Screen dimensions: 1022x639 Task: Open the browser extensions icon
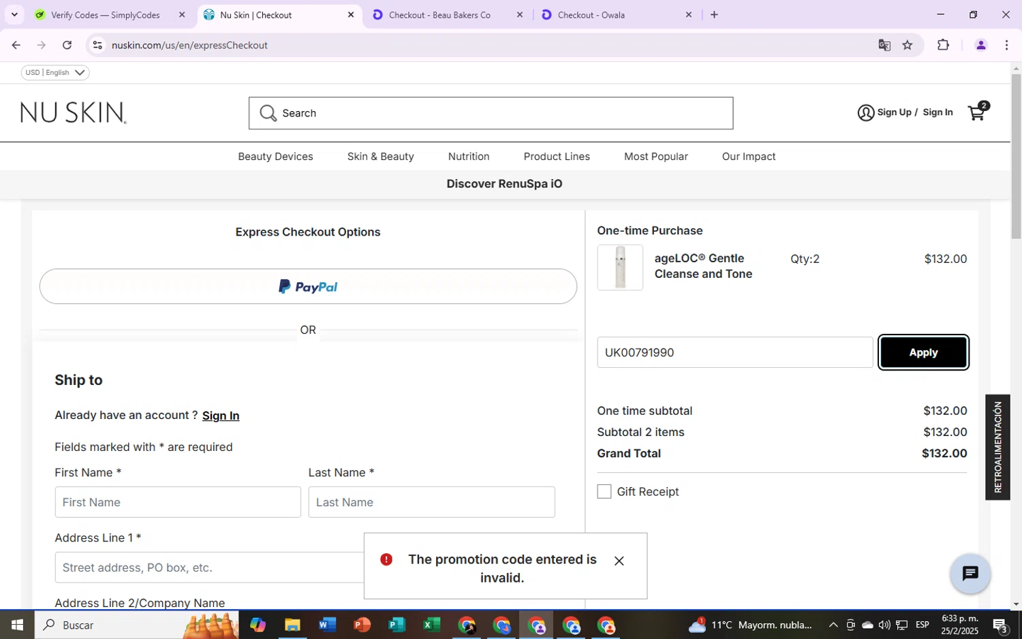(943, 45)
